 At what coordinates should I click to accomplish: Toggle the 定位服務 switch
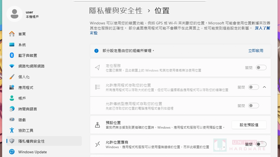tap(261, 68)
